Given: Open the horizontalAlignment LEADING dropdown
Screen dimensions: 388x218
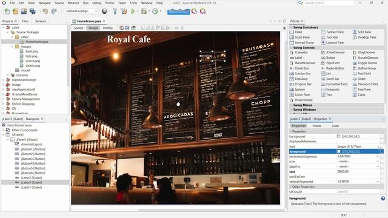Looking at the screenshot, I should click(378, 156).
